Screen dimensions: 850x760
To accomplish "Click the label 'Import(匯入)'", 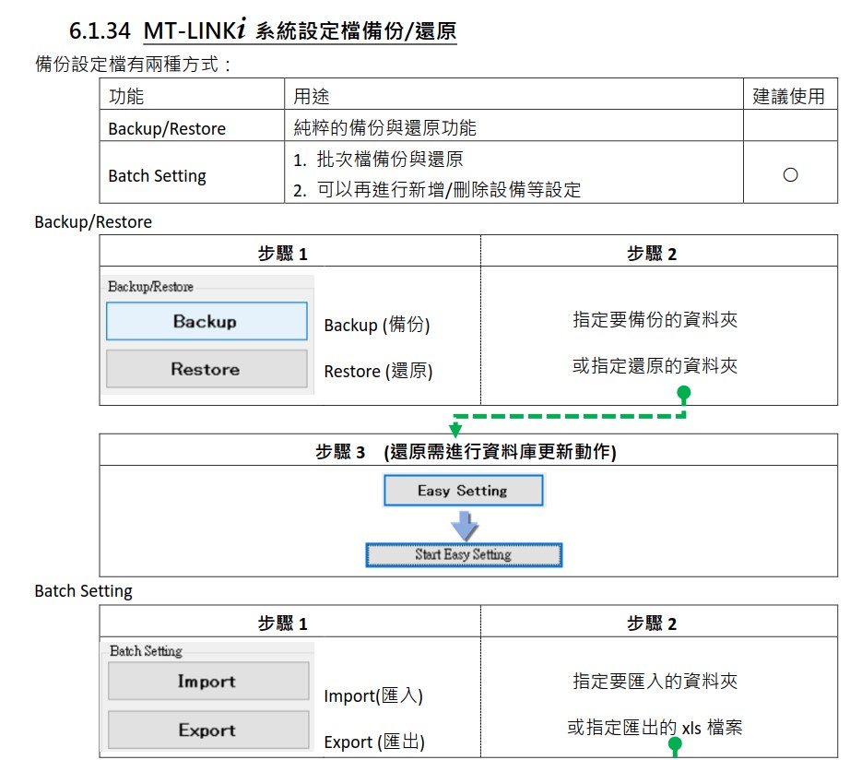I will pos(373,695).
